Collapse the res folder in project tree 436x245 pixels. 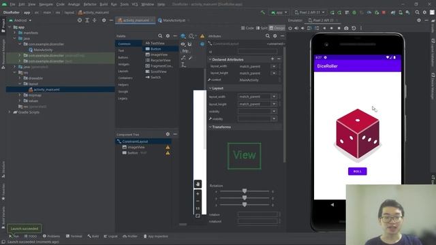tap(15, 73)
